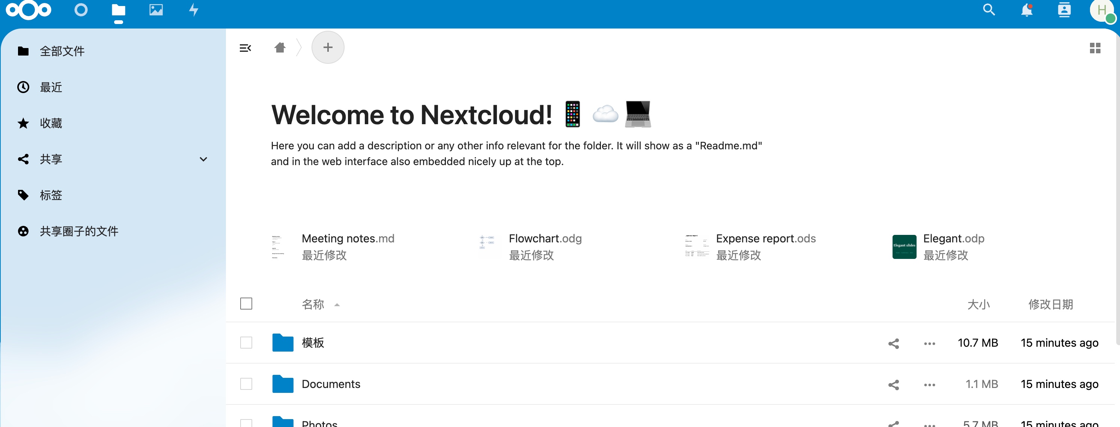Sort by 大小 column

(x=978, y=304)
